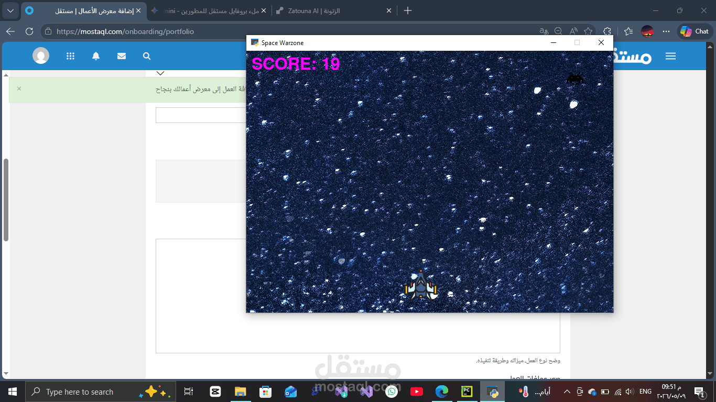Click the single-line input field on the Mostaql form

tap(201, 115)
